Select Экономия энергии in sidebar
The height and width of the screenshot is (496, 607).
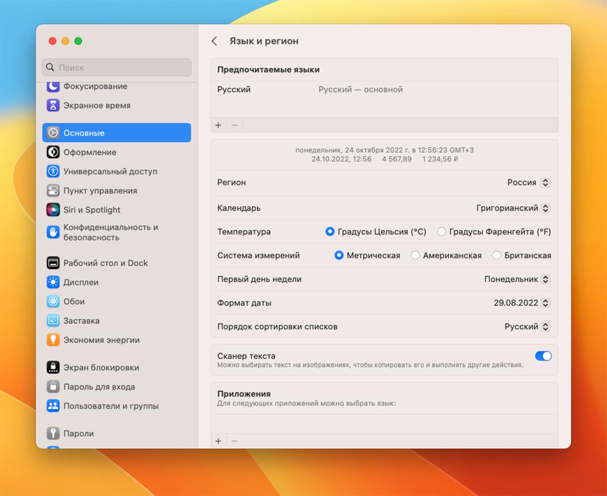[x=117, y=340]
